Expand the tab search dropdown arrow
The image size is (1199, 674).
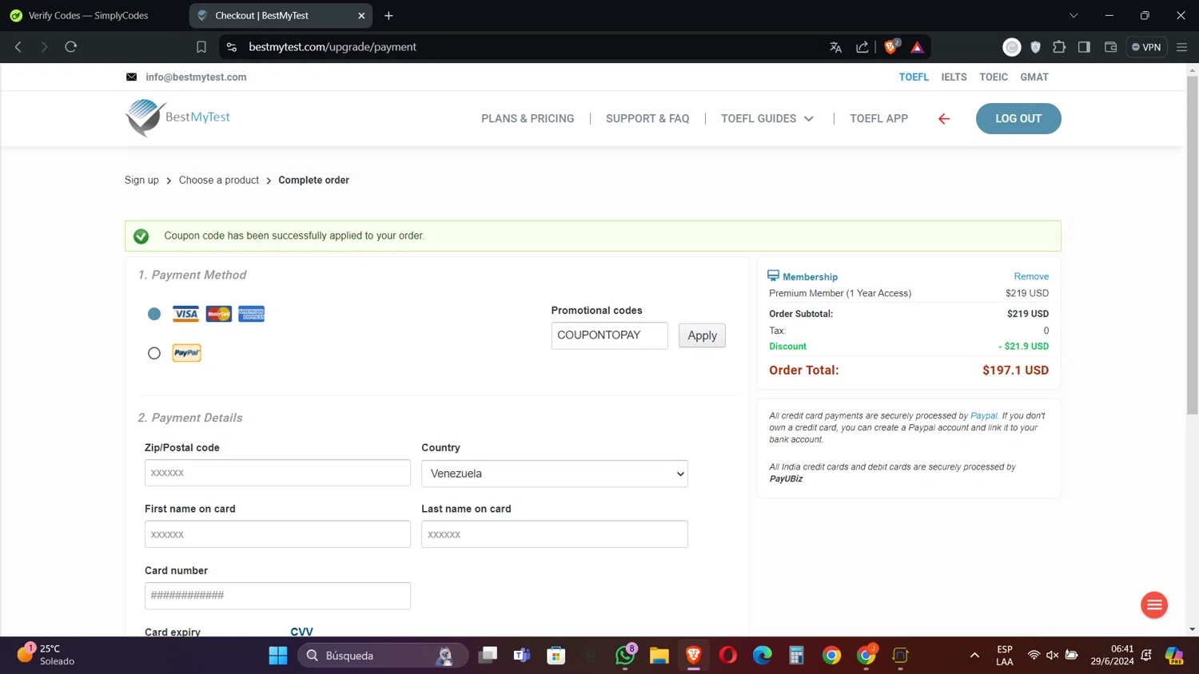tap(1074, 15)
